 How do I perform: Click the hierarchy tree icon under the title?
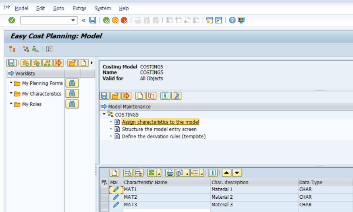[12, 49]
